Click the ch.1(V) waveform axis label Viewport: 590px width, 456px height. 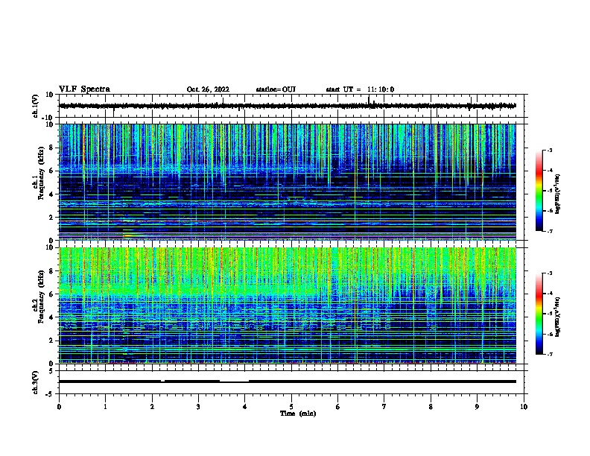pyautogui.click(x=36, y=106)
